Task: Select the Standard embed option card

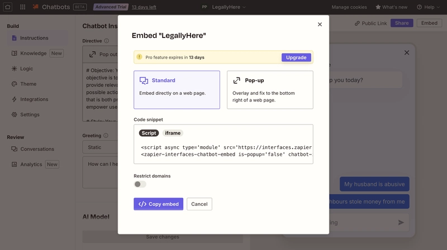Action: point(177,90)
